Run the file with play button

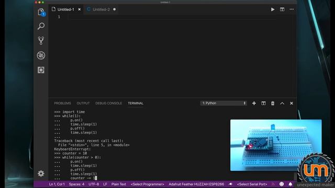tap(273, 9)
